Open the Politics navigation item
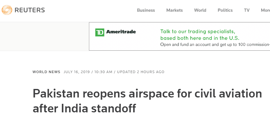The height and width of the screenshot is (119, 270). (225, 10)
